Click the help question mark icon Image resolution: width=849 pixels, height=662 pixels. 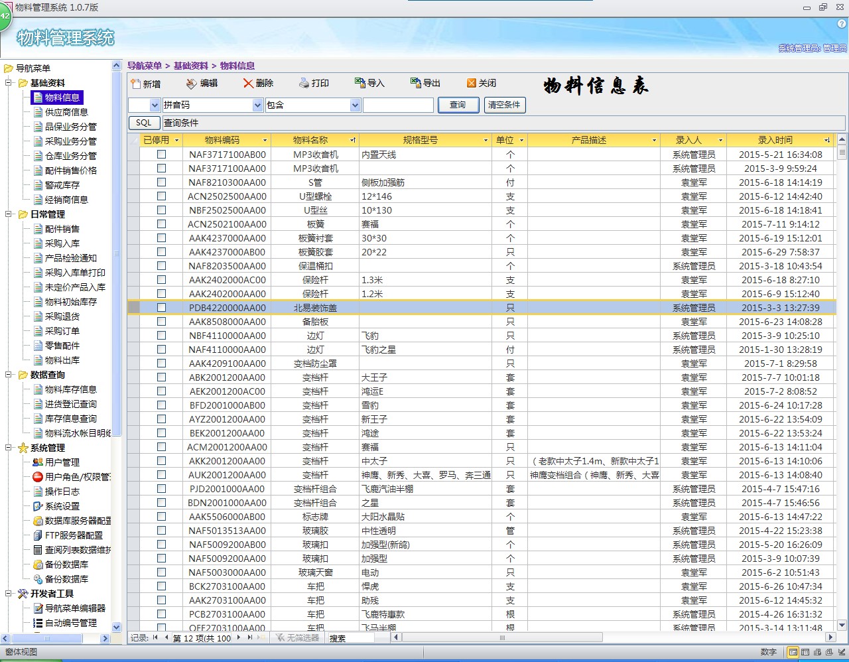[x=842, y=24]
